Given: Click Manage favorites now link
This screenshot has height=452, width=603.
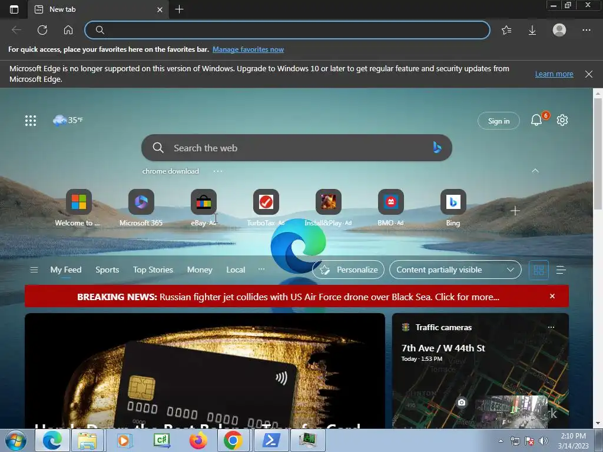Looking at the screenshot, I should coord(248,49).
